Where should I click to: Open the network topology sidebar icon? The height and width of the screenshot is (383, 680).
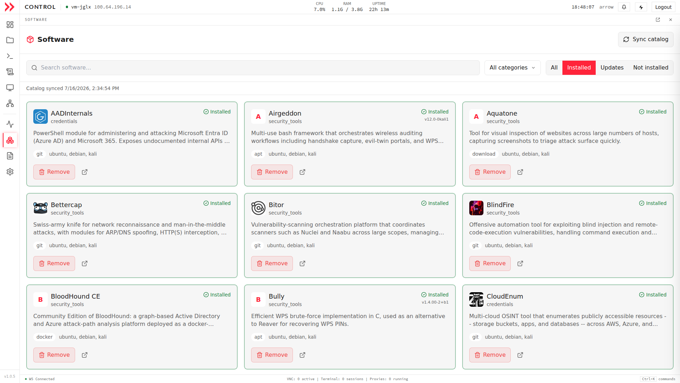(x=10, y=103)
